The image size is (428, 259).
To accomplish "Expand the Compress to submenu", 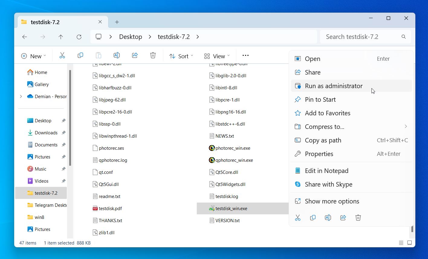I will coord(406,126).
